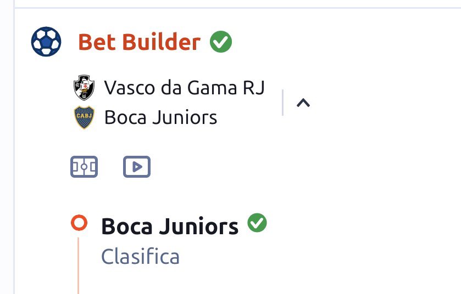
Task: Select the orange circle selection marker
Action: [79, 223]
